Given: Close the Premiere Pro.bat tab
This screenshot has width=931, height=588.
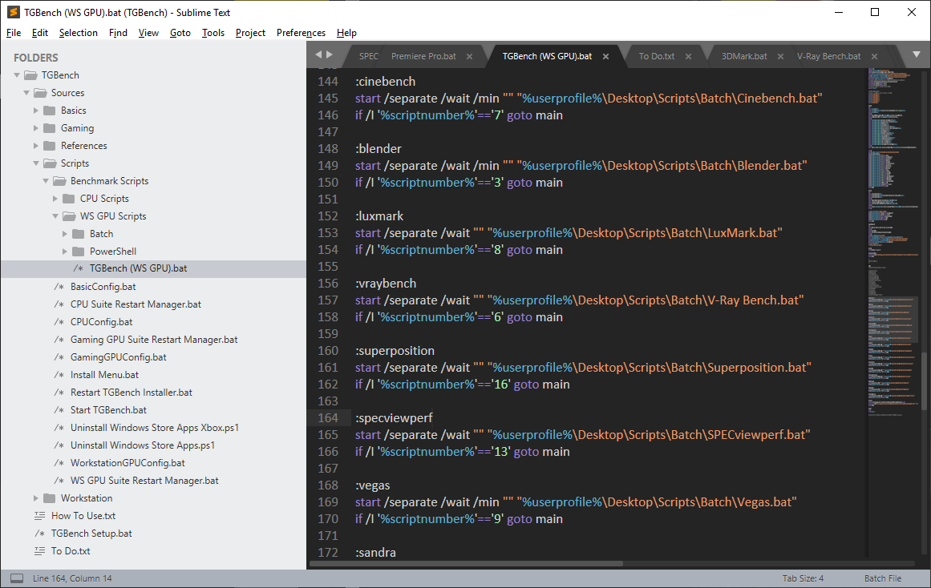Looking at the screenshot, I should pos(469,56).
